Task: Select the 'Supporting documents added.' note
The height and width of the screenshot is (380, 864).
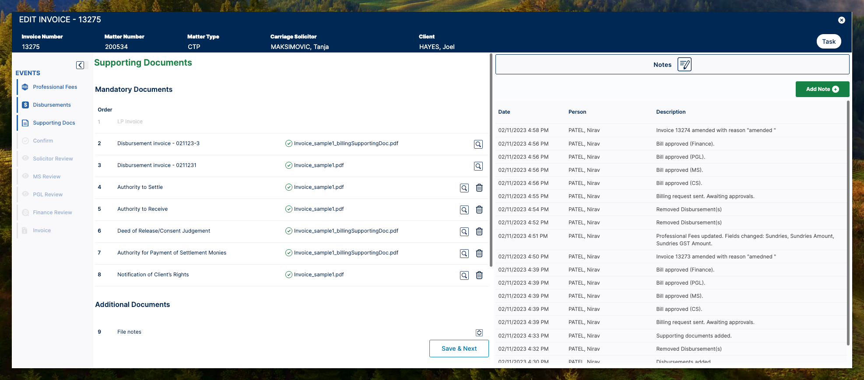Action: coord(671,336)
